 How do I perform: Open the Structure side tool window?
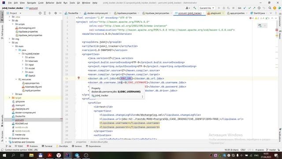(2, 136)
